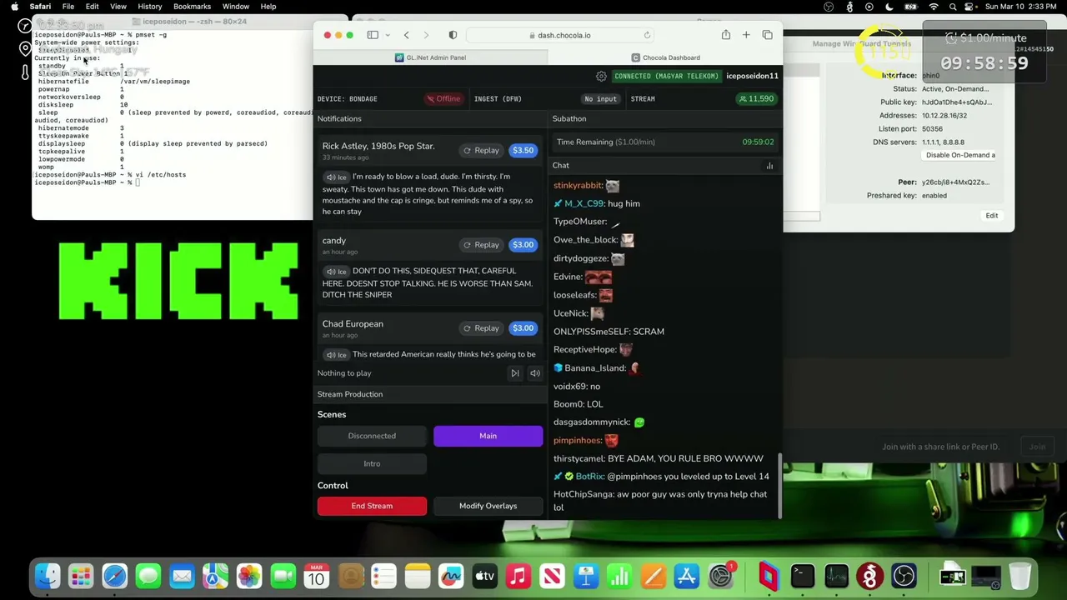Open Messages from the Dock
Screen dimensions: 1067x600
tap(148, 576)
